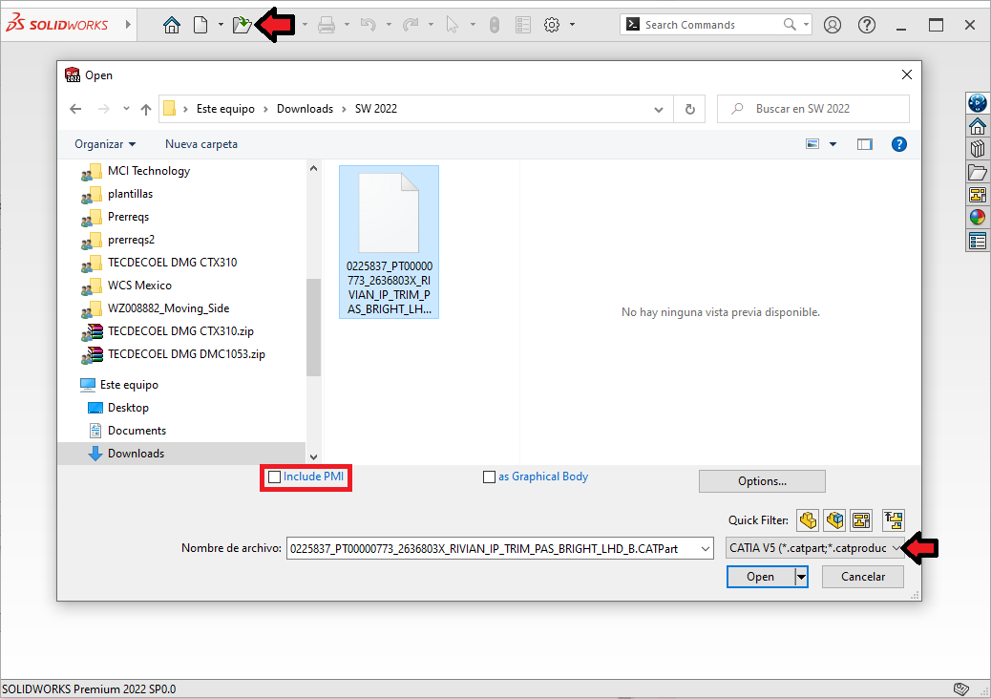Select the WZ008882_Moving_Side folder
This screenshot has height=699, width=991.
[169, 308]
